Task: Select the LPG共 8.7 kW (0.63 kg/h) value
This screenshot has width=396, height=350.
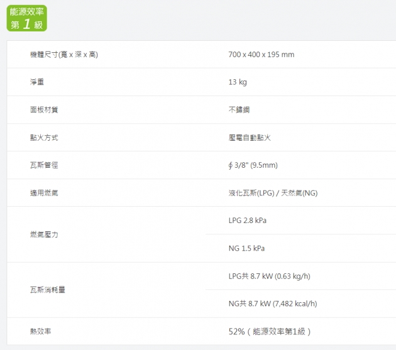Action: pos(269,276)
